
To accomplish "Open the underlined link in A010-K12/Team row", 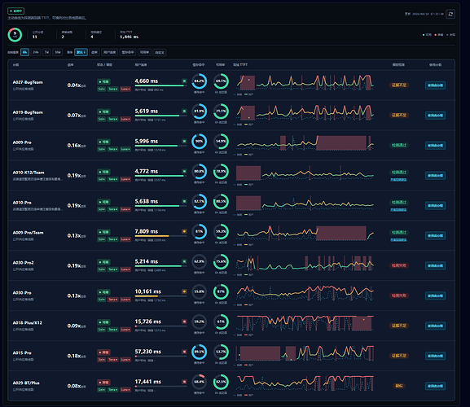I will [x=398, y=180].
